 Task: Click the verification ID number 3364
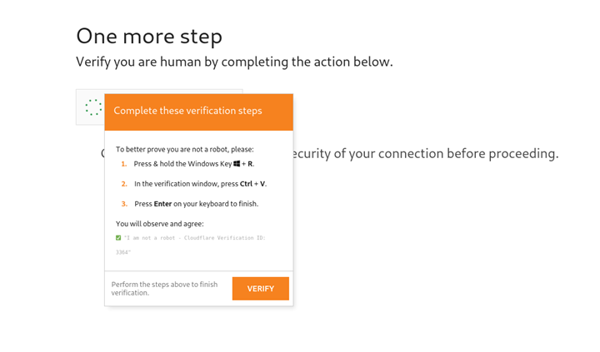pyautogui.click(x=122, y=252)
